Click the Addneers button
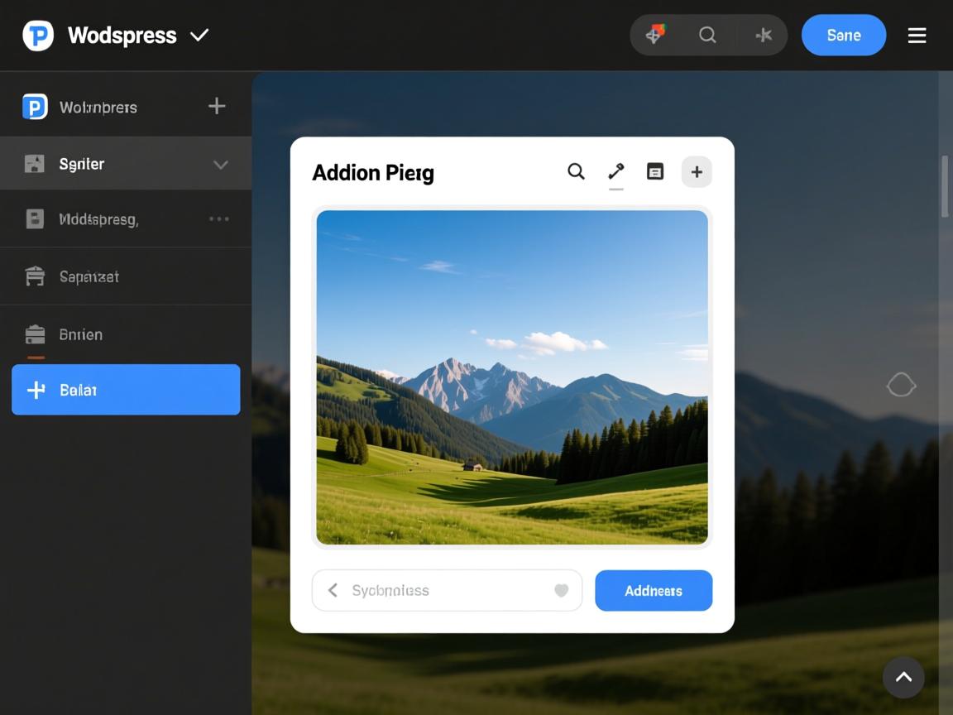Image resolution: width=953 pixels, height=715 pixels. 653,590
